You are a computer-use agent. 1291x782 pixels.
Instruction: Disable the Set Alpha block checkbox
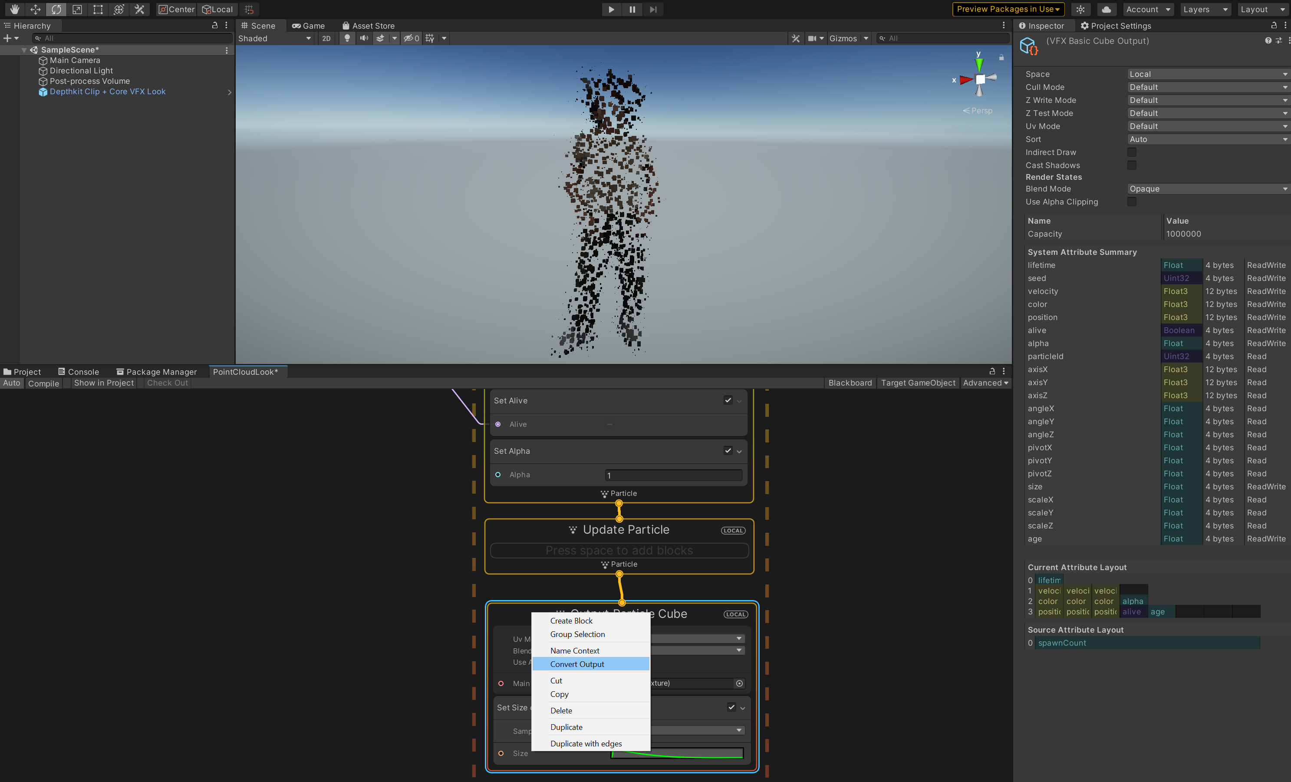click(x=728, y=450)
